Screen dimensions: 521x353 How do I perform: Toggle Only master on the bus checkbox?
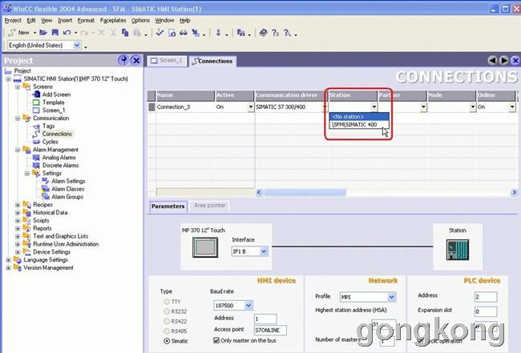point(216,340)
